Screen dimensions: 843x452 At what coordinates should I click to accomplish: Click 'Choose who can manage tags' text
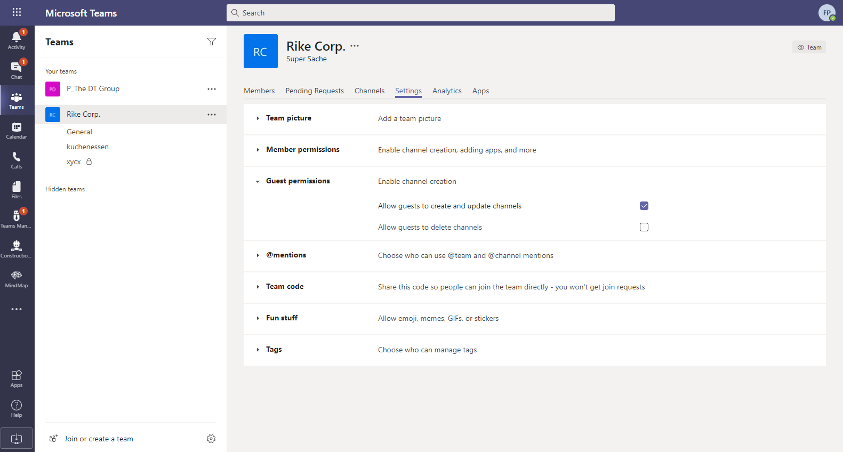point(427,350)
